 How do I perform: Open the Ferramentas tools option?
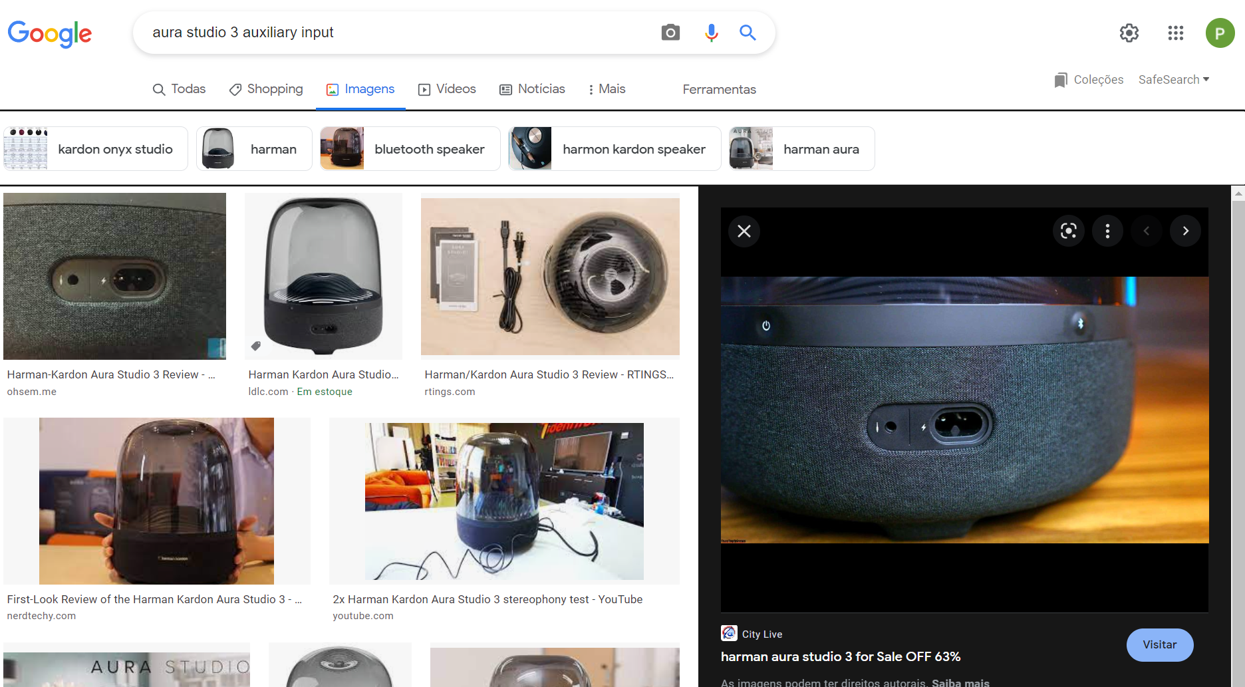[719, 89]
